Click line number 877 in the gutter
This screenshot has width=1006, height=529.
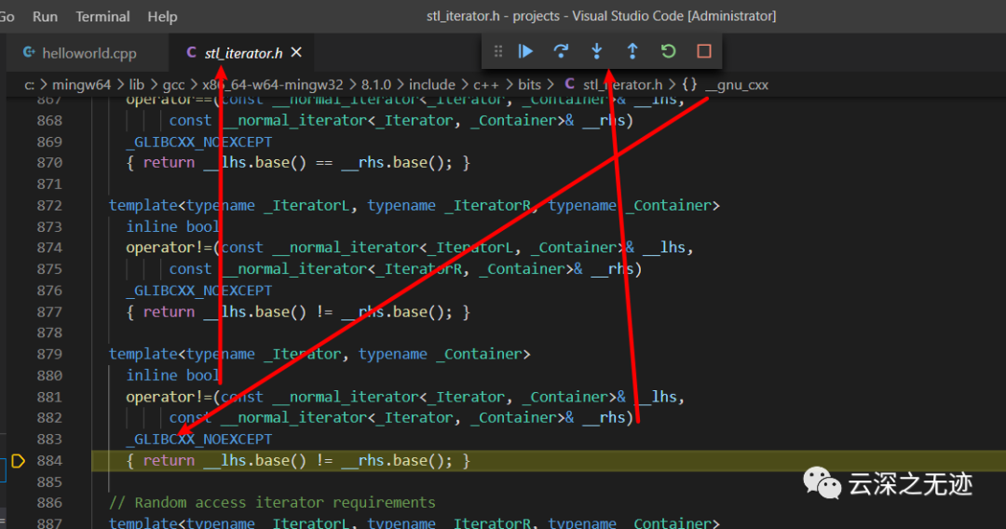coord(49,312)
